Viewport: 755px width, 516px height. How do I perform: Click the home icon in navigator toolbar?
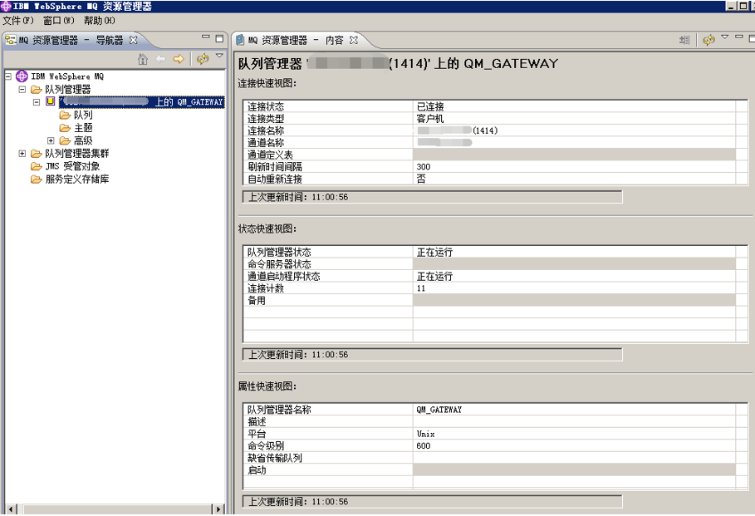pos(143,59)
